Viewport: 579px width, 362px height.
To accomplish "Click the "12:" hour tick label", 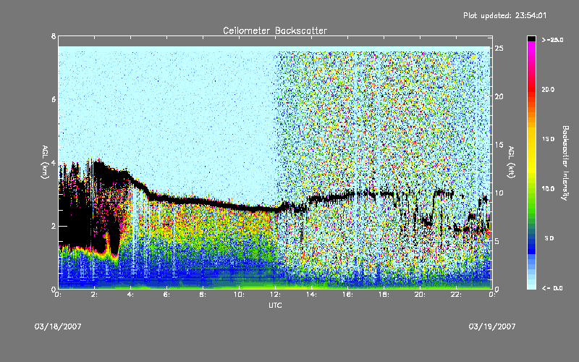I will (x=276, y=295).
